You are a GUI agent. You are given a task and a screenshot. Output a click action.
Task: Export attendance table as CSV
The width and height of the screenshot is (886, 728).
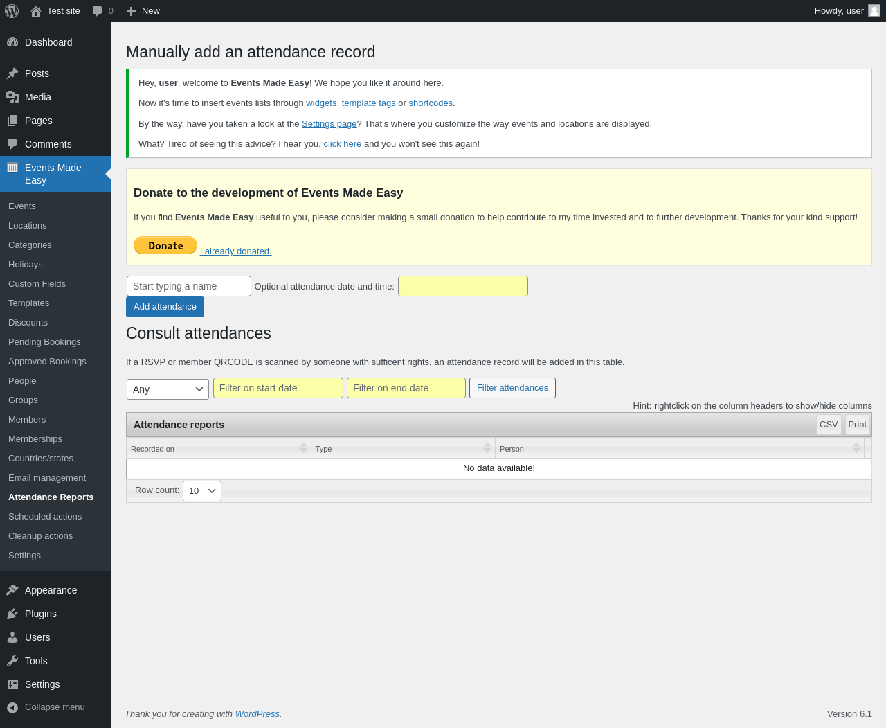click(829, 425)
